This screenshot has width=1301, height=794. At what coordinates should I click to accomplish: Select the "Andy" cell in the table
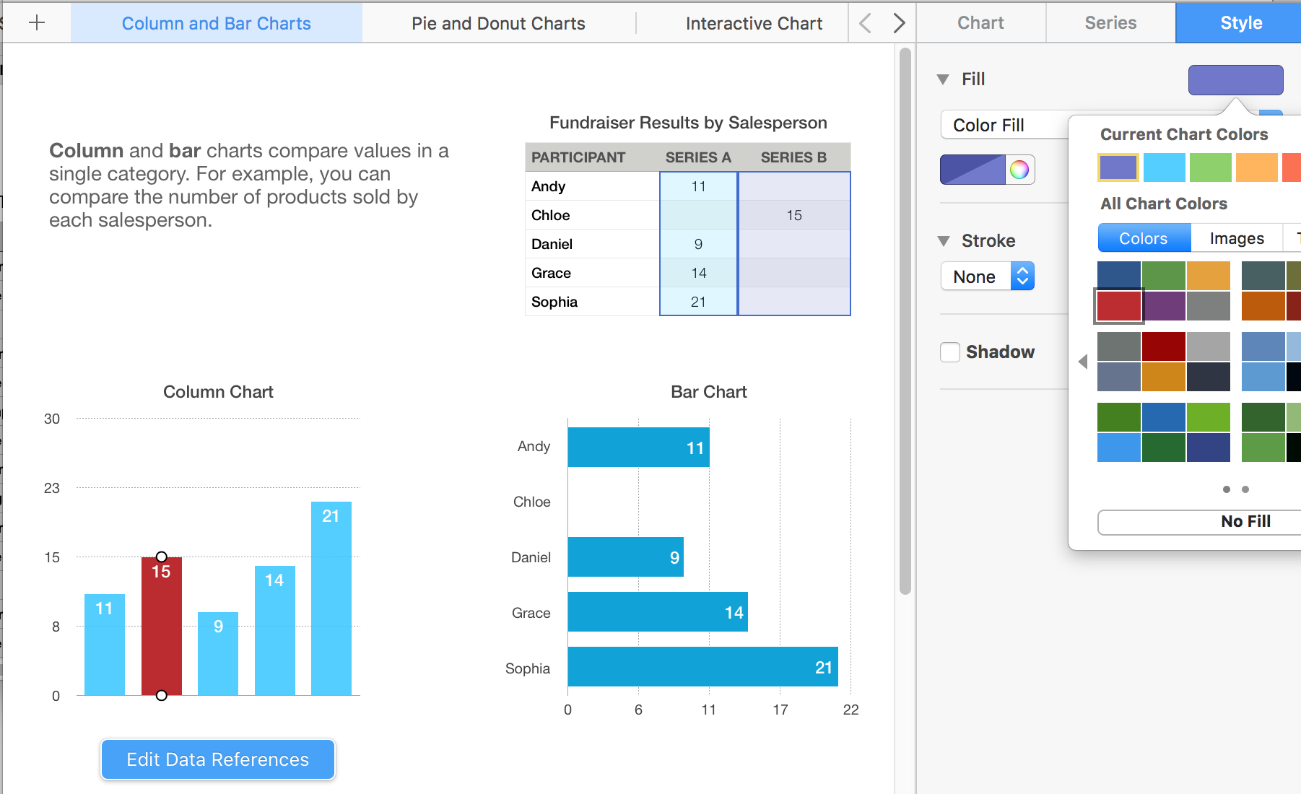coord(593,186)
